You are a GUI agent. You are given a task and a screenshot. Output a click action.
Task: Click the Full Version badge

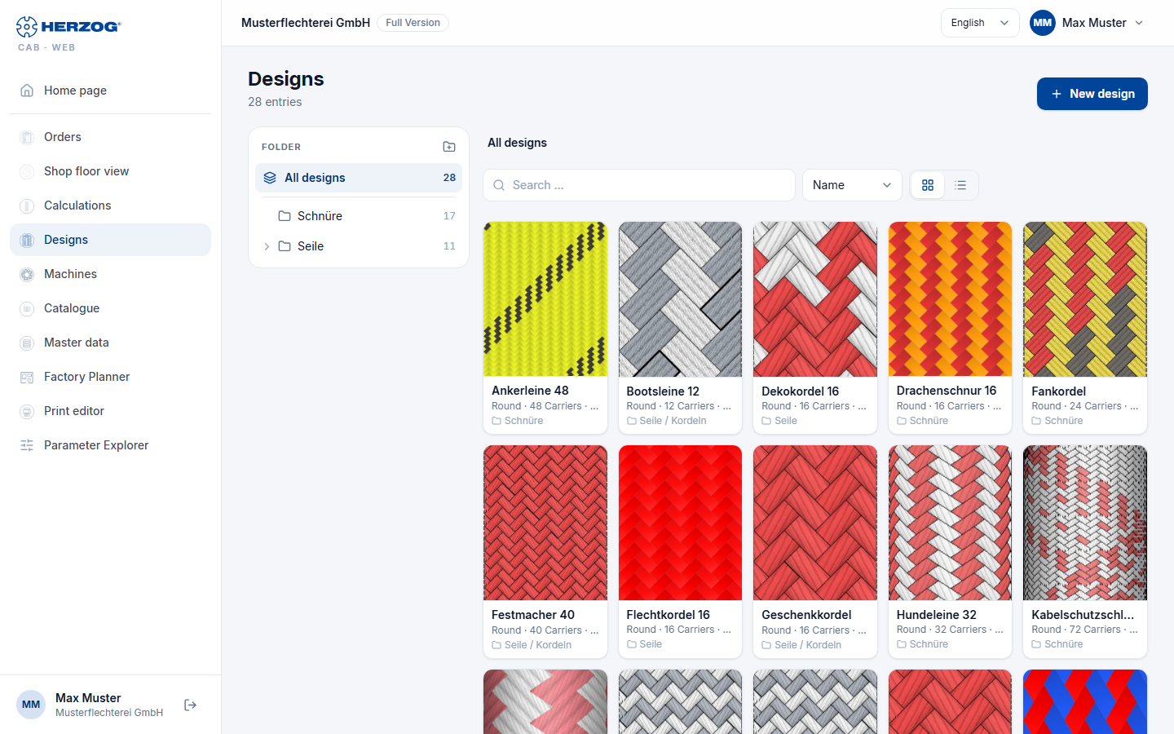pyautogui.click(x=413, y=23)
